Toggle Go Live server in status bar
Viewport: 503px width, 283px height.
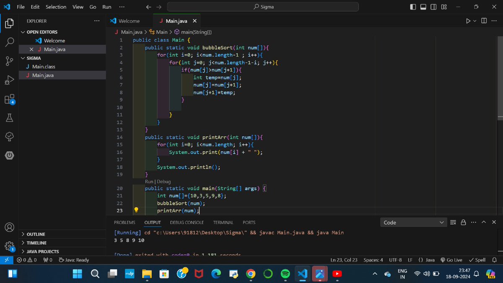[x=451, y=260]
